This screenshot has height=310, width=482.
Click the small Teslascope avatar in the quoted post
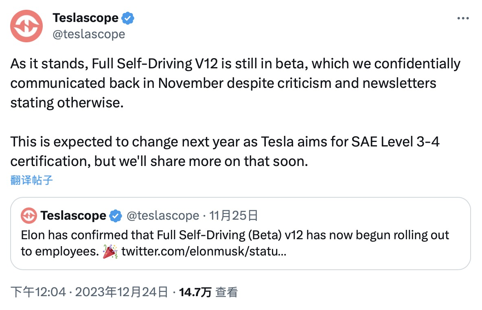pos(29,216)
